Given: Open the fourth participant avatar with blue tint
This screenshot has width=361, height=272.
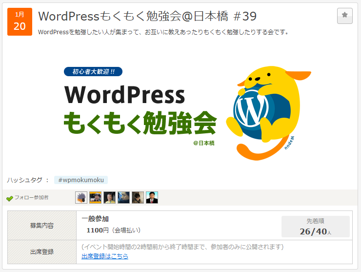Looking at the screenshot, I should coord(124,198).
